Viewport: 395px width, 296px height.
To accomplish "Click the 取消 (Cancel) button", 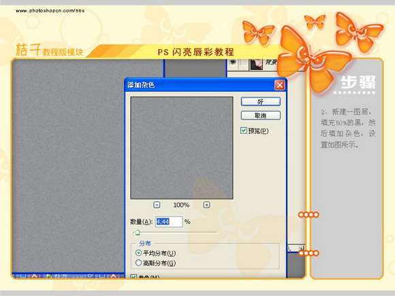I will tap(260, 116).
